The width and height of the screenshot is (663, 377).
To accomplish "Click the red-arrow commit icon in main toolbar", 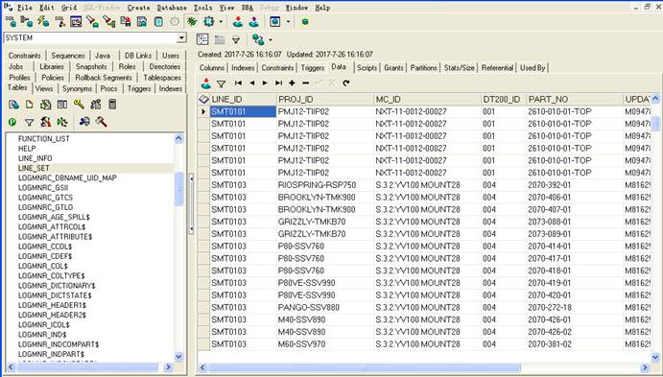I will (238, 21).
